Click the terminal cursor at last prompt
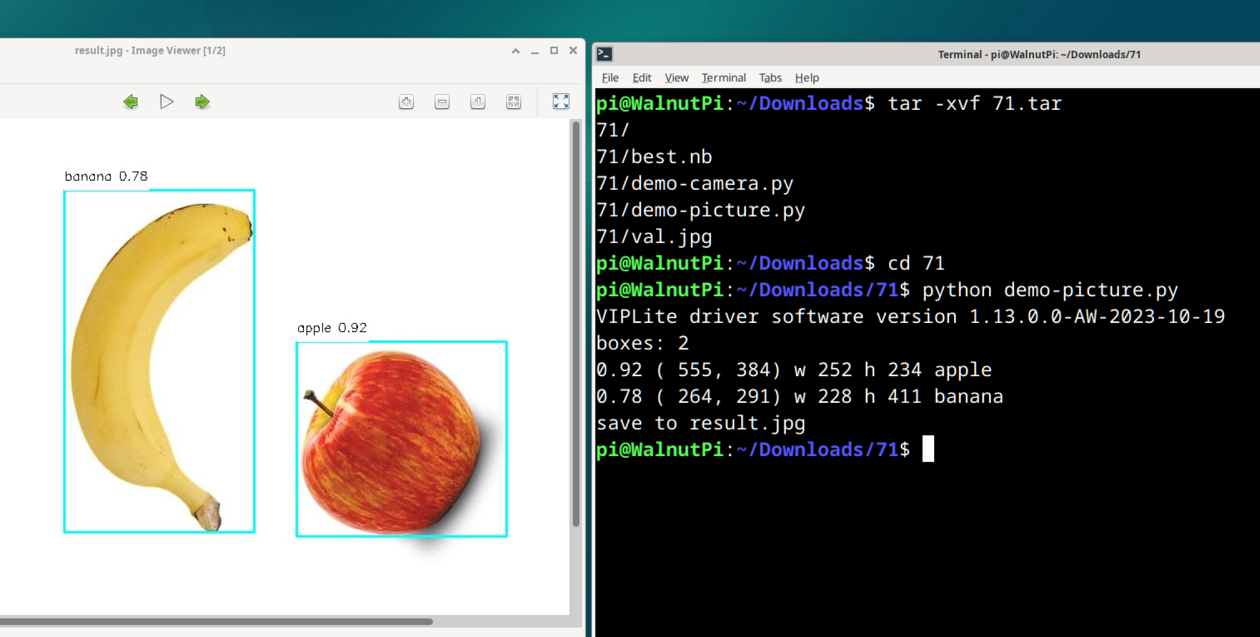This screenshot has height=637, width=1260. [928, 449]
